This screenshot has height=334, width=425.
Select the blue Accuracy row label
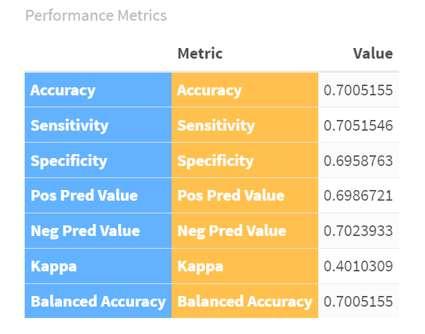(x=63, y=91)
